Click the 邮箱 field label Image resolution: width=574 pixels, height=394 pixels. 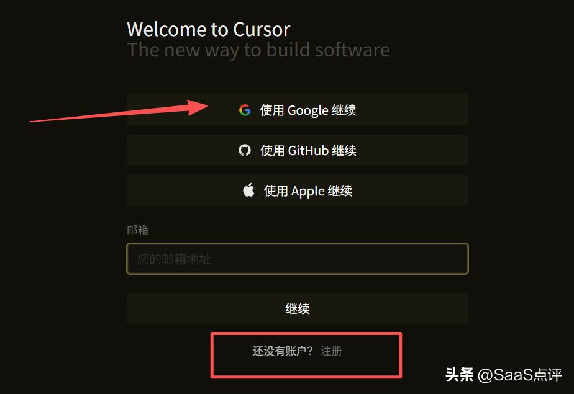pos(138,230)
